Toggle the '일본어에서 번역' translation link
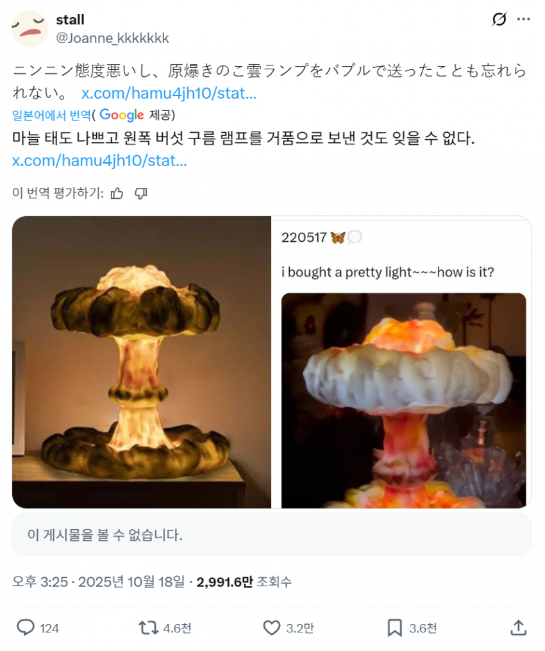This screenshot has height=651, width=545. coord(51,115)
